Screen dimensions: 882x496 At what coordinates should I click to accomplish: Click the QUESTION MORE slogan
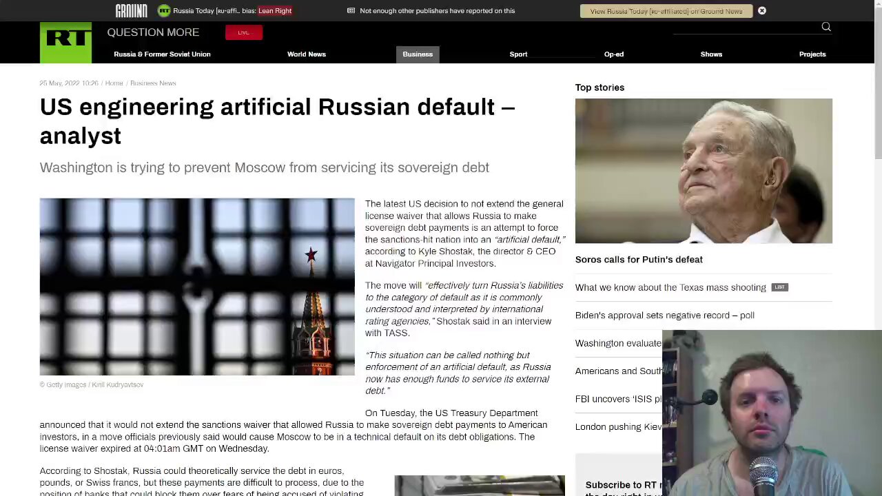click(153, 32)
